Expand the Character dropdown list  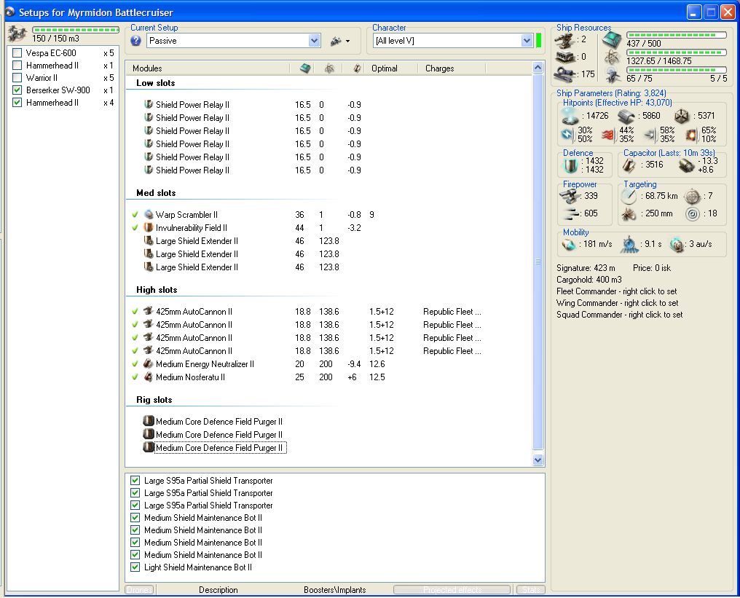(527, 41)
